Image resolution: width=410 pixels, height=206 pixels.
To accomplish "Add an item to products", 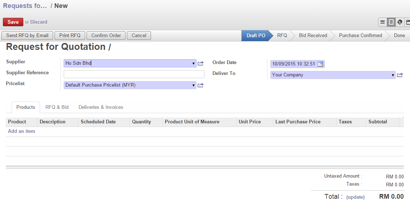I will click(x=21, y=131).
